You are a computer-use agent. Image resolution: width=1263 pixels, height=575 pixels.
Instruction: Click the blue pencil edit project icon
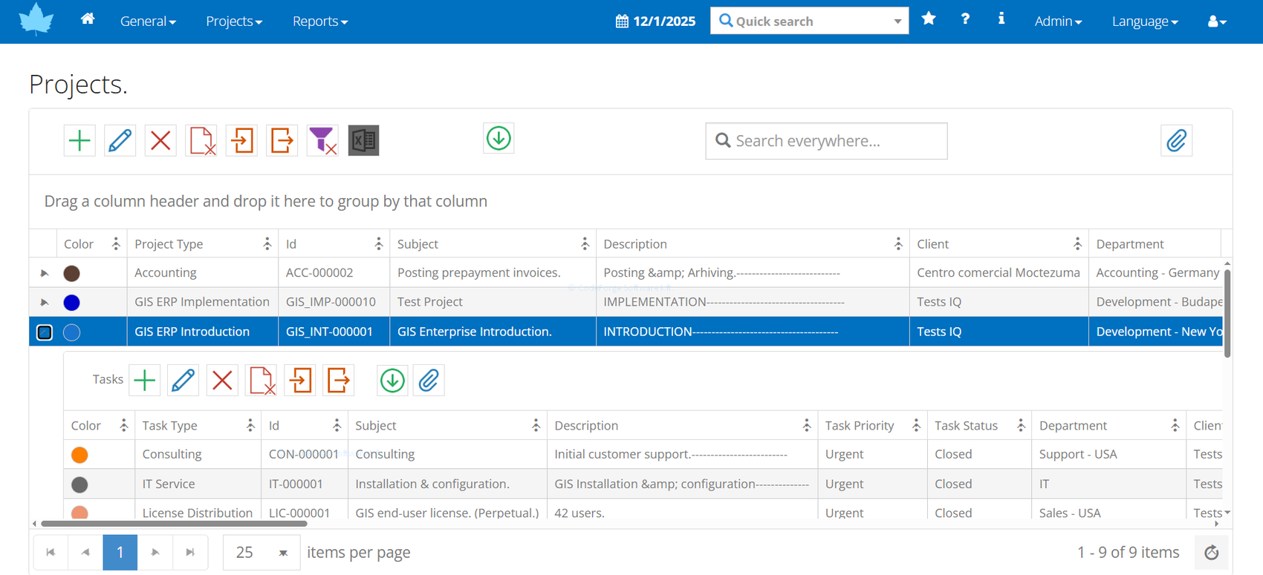pyautogui.click(x=120, y=140)
